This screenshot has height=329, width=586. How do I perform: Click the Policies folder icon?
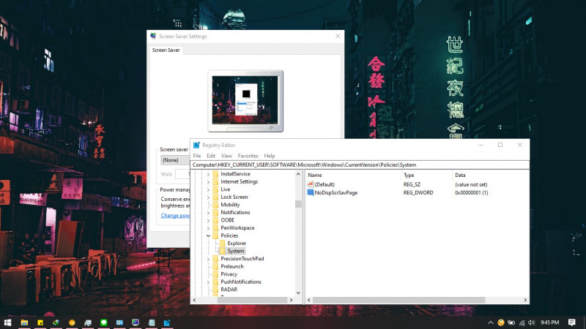tap(215, 235)
